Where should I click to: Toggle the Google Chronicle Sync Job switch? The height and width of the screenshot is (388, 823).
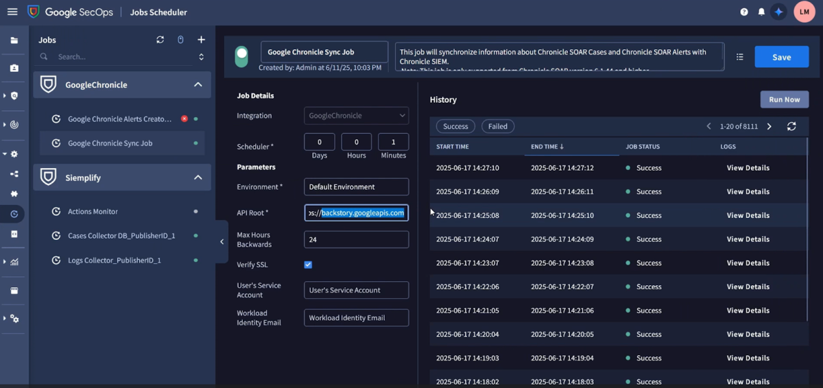241,57
